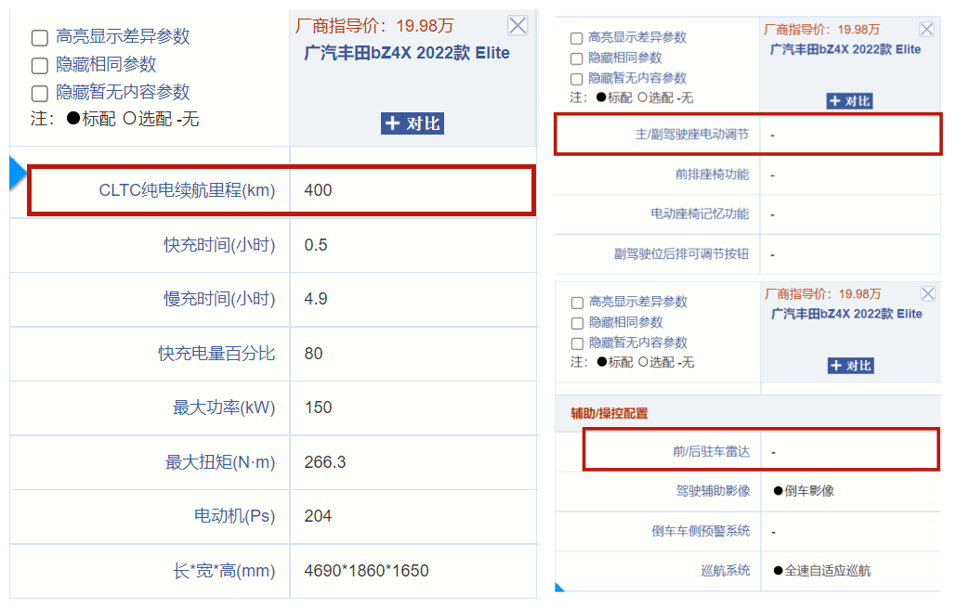Click the blue arrow marker beside the CLTC row
The width and height of the screenshot is (957, 608).
coord(18,174)
